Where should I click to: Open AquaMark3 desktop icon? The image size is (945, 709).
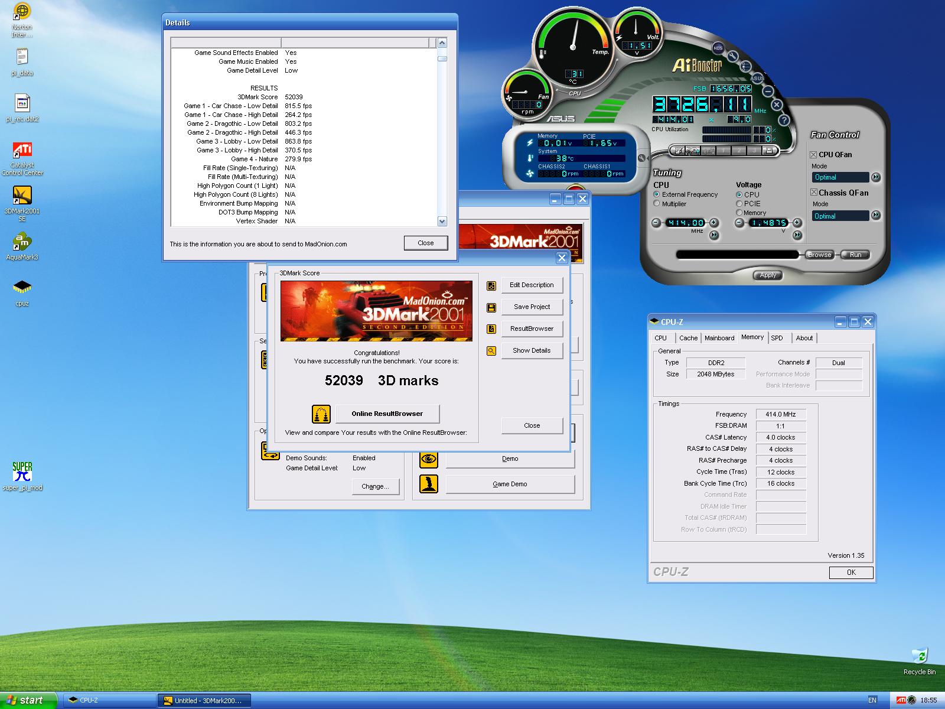pyautogui.click(x=22, y=246)
